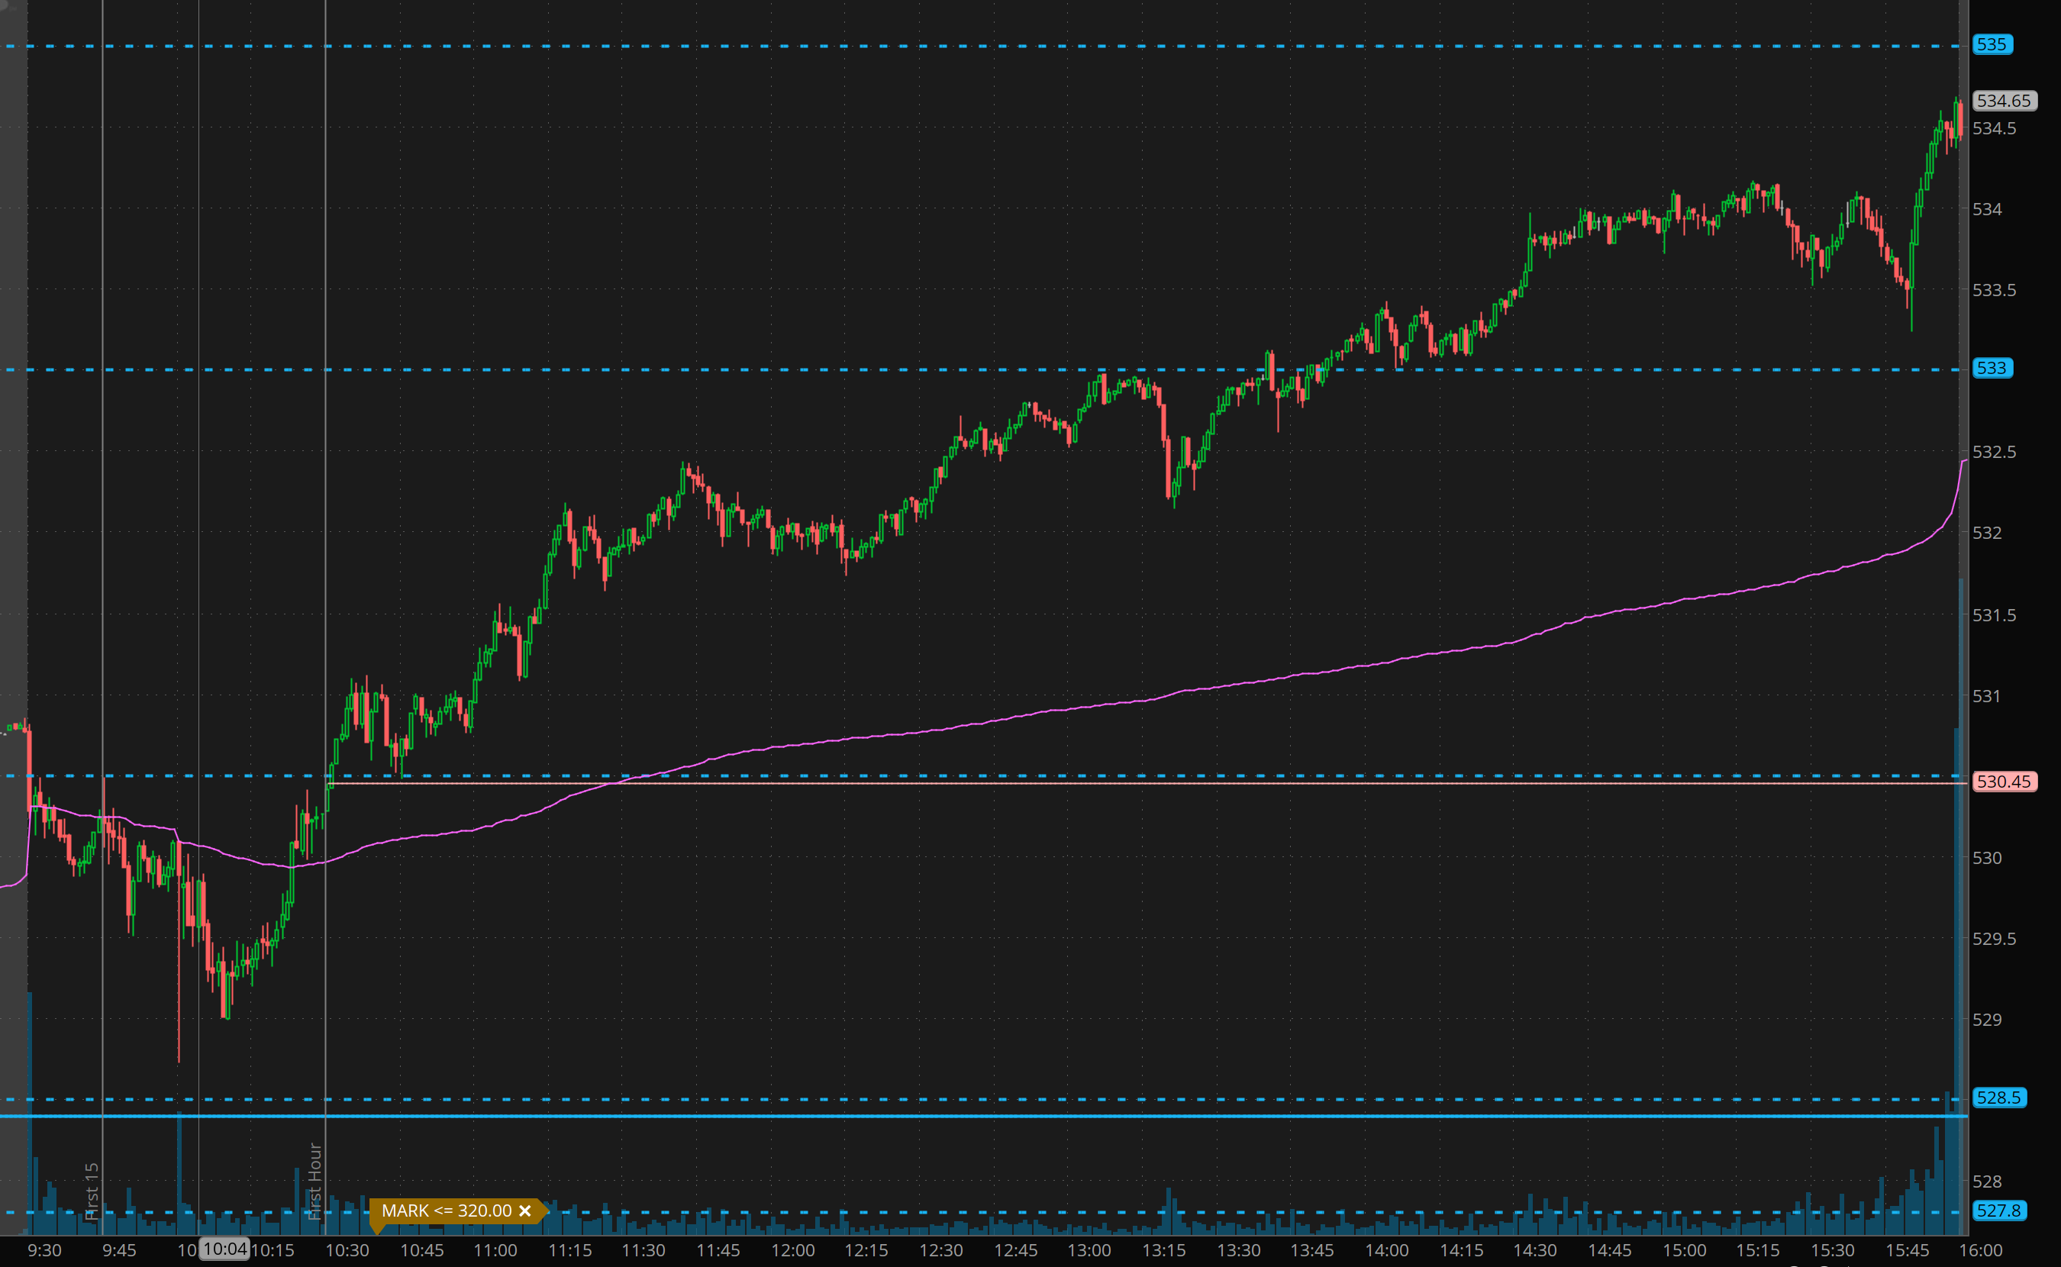Select the 533 price level label
Image resolution: width=2061 pixels, height=1267 pixels.
tap(1992, 368)
